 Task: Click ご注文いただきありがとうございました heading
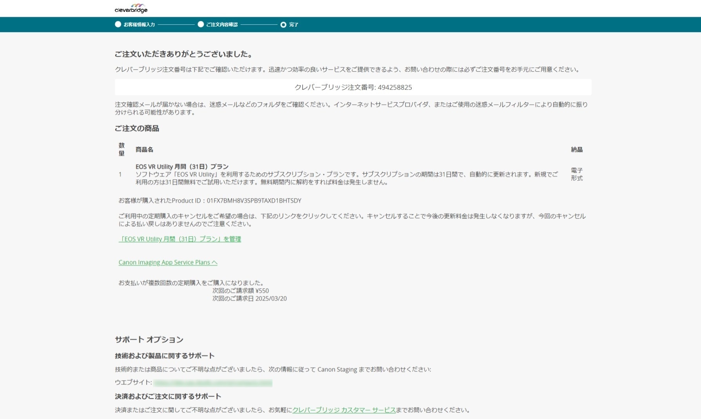pos(184,54)
